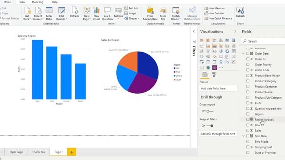Add a new page with plus button
Viewport: 285px width, 160px height.
point(72,152)
